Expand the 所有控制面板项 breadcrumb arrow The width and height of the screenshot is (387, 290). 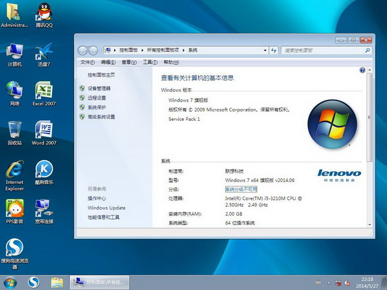click(183, 50)
